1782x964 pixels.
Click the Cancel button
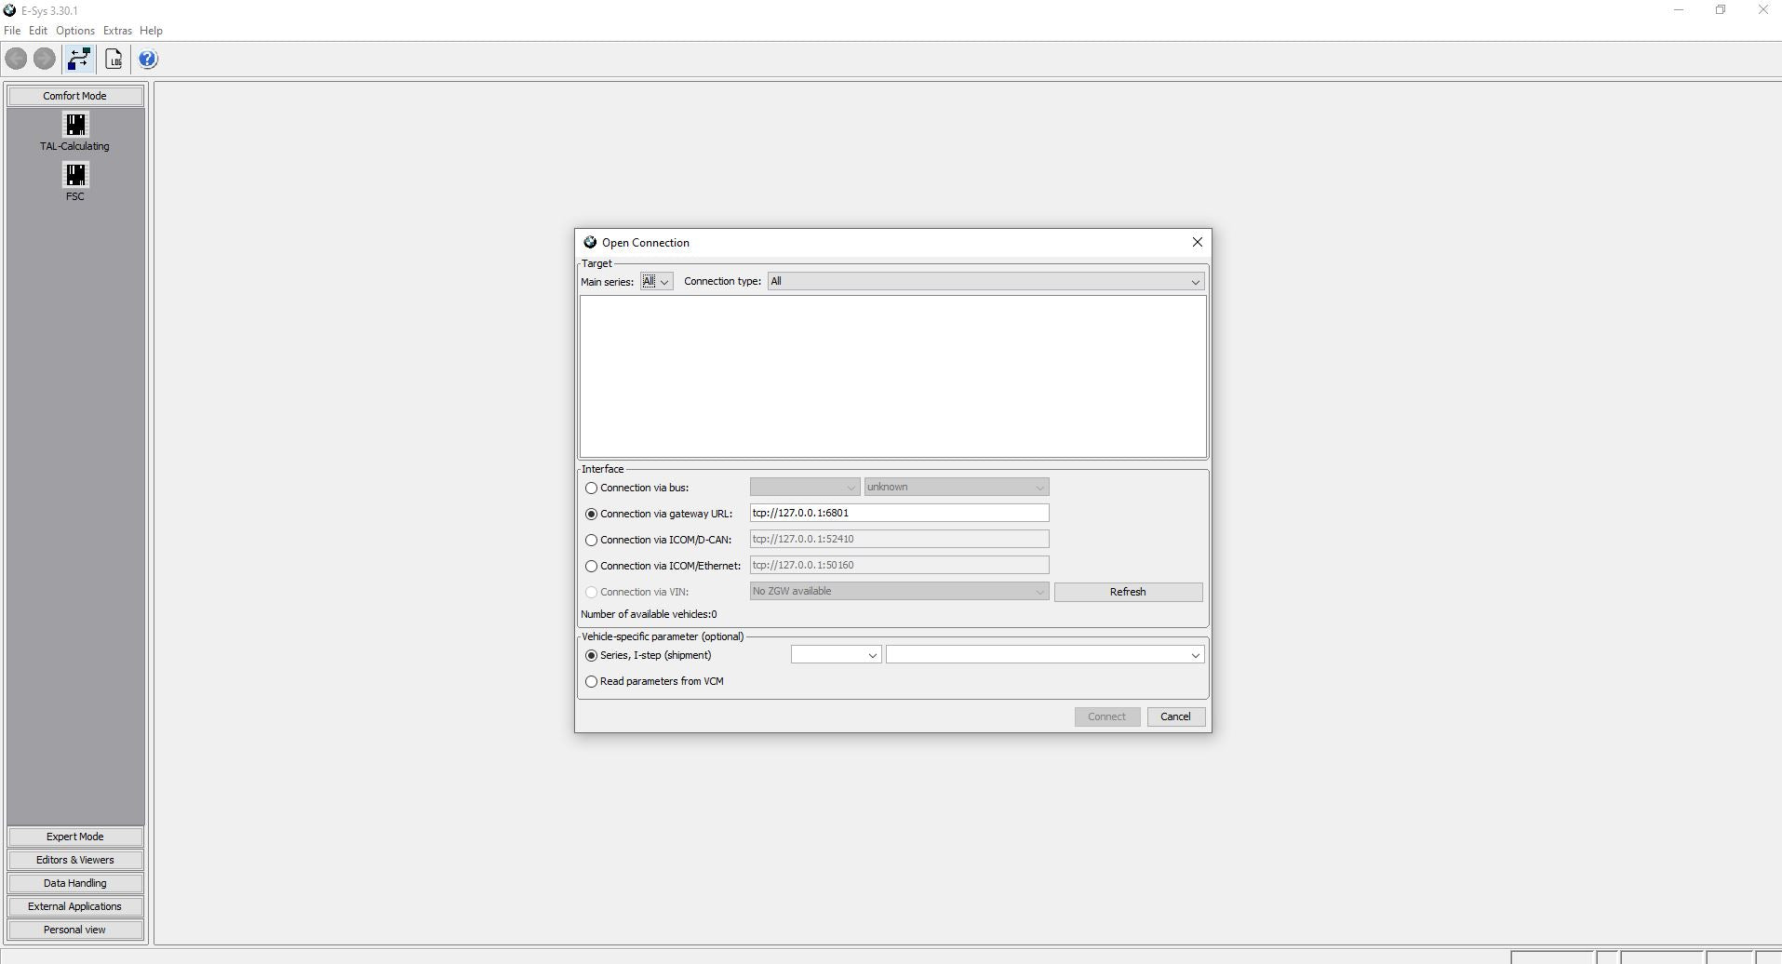point(1175,716)
